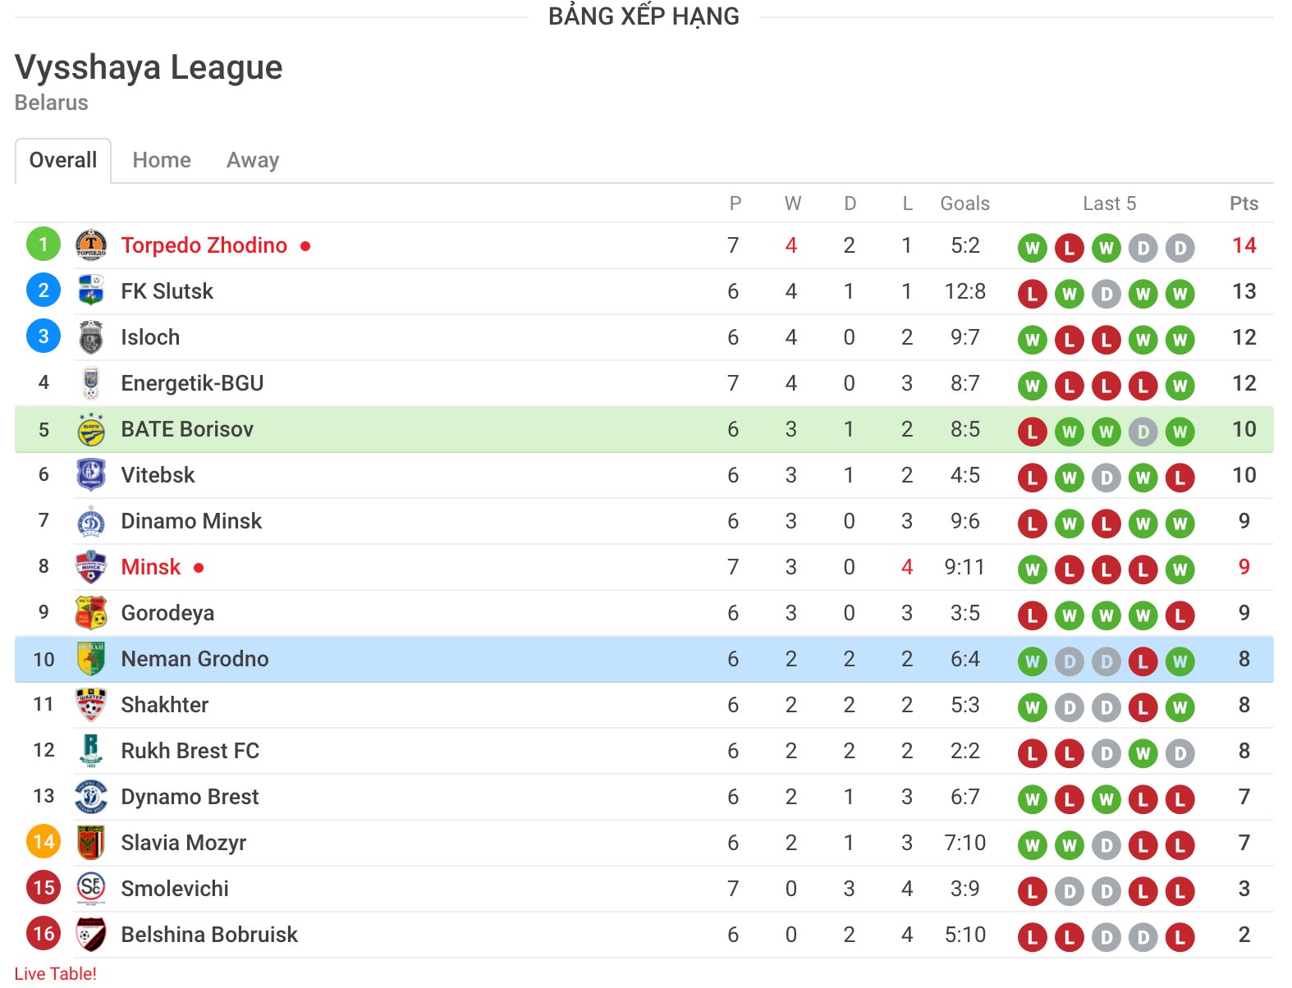Click Belshina Bobruisk's first red L result
Image resolution: width=1292 pixels, height=988 pixels.
[1033, 937]
